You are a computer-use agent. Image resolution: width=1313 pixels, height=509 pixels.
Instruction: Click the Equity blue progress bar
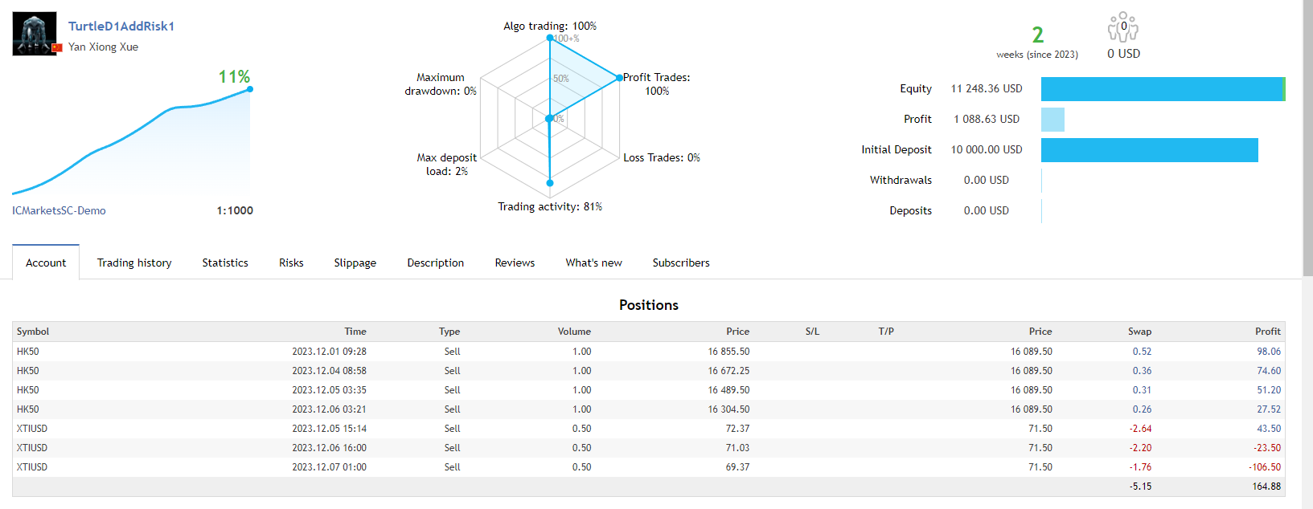click(1161, 89)
